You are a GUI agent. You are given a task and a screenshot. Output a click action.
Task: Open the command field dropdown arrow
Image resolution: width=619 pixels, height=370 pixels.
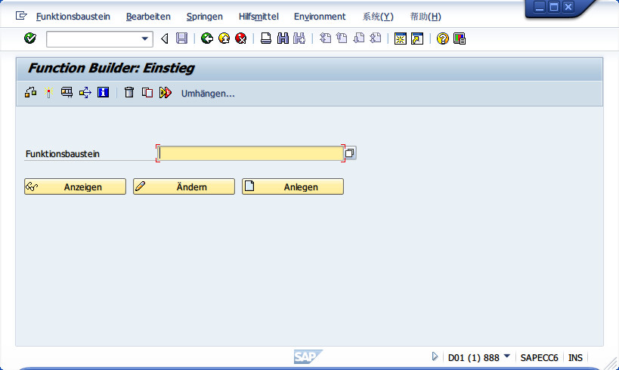pos(145,39)
